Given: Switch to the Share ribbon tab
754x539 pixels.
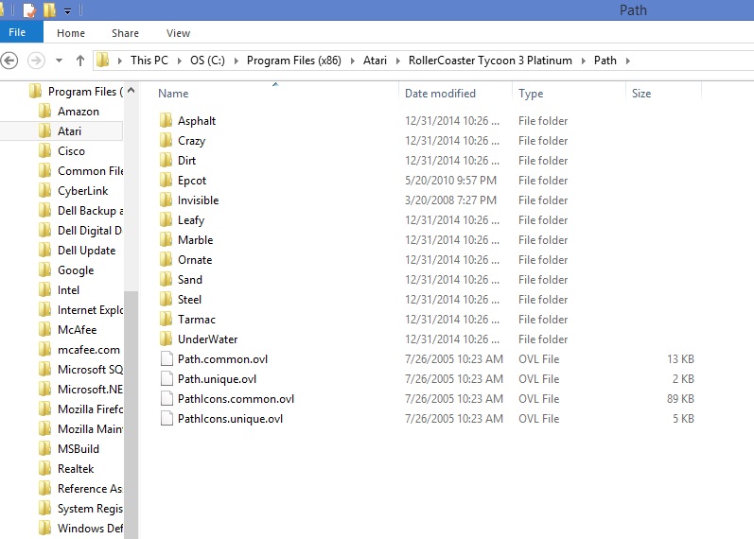Looking at the screenshot, I should click(x=125, y=33).
